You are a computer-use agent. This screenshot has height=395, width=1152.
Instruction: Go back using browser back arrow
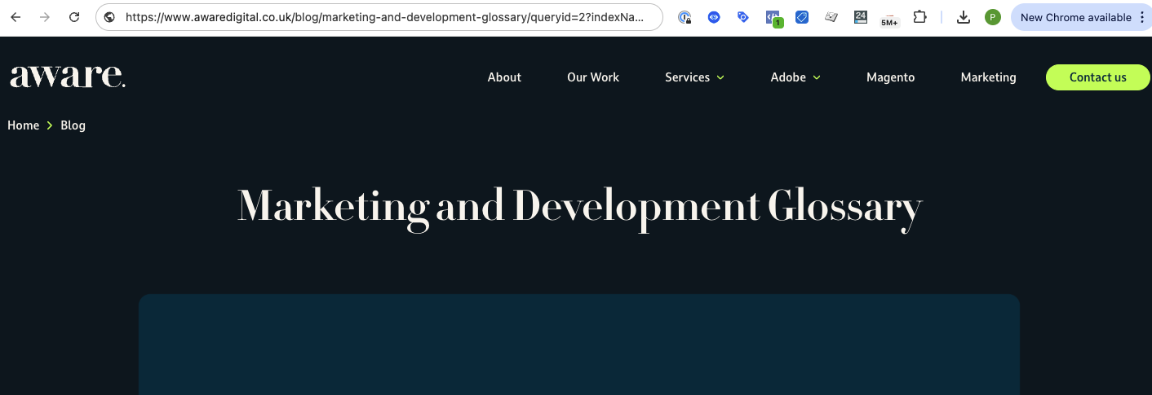click(x=16, y=17)
